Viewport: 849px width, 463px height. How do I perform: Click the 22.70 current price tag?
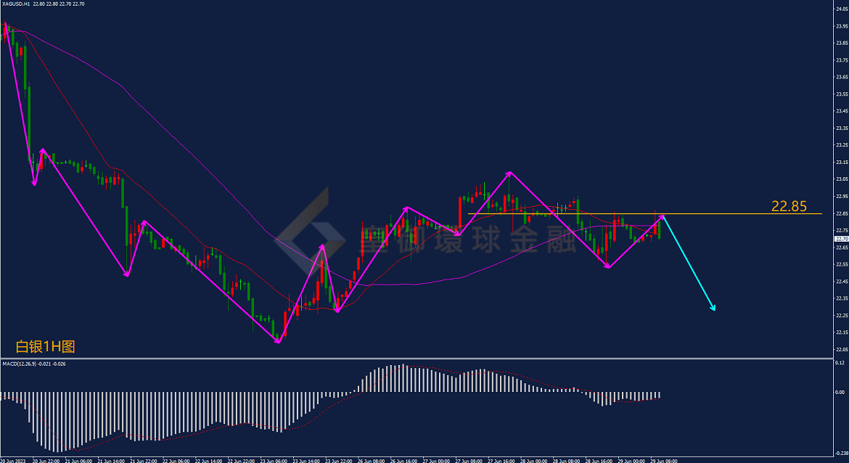[x=842, y=239]
